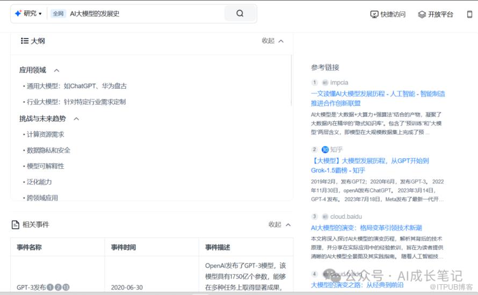Screen dimensions: 478x295
Task: Click the blue sparkle icon beside 研究
Action: [18, 13]
